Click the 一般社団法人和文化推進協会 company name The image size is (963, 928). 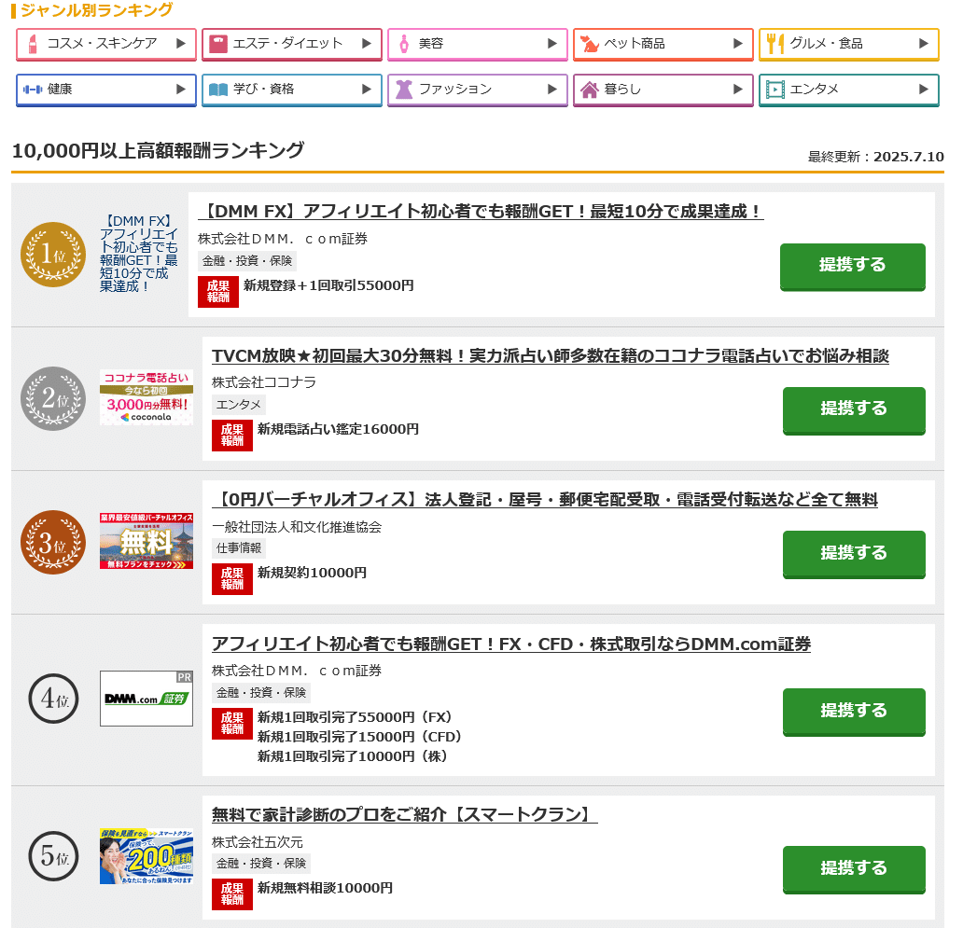(297, 527)
